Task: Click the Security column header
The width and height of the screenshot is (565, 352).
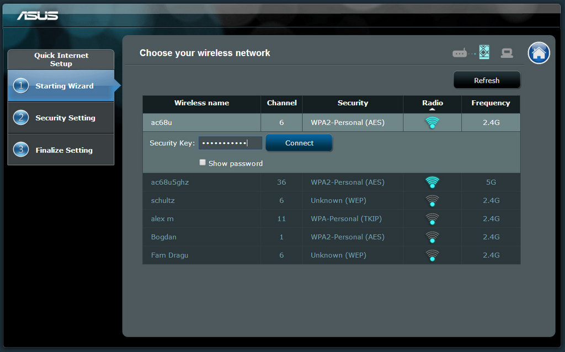Action: [x=353, y=104]
